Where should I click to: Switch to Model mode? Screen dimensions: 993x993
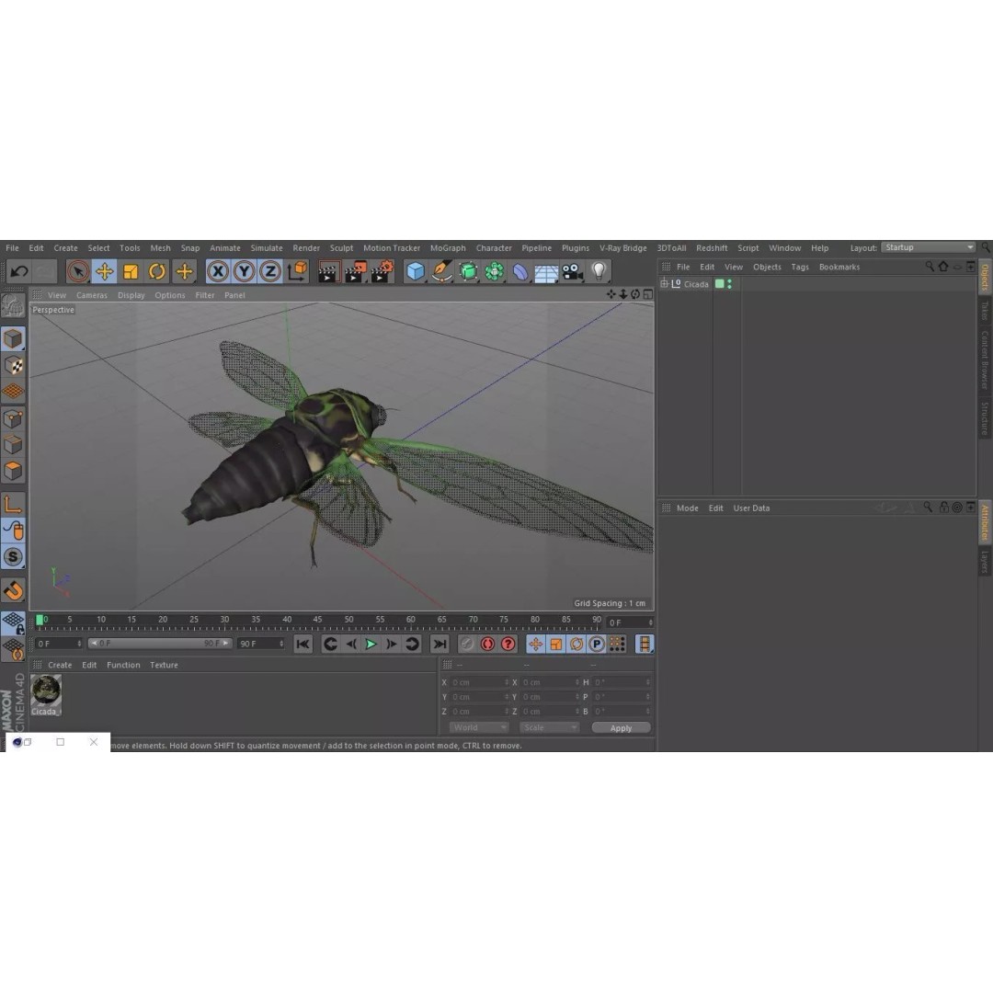pyautogui.click(x=13, y=338)
